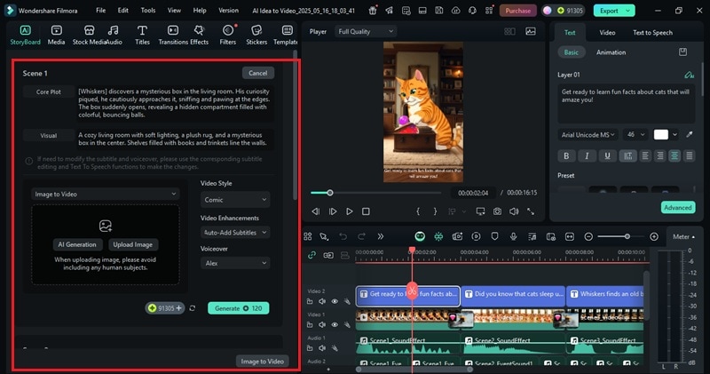
Task: Click the white text color swatch
Action: (x=660, y=135)
